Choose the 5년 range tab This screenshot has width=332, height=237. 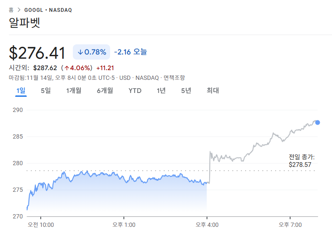point(186,90)
